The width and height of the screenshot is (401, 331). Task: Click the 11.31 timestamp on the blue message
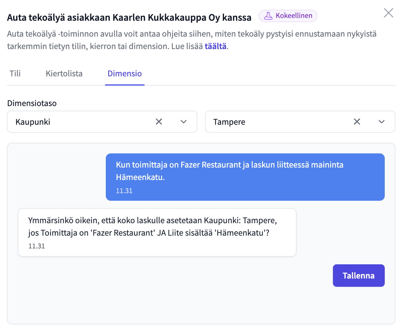(124, 191)
